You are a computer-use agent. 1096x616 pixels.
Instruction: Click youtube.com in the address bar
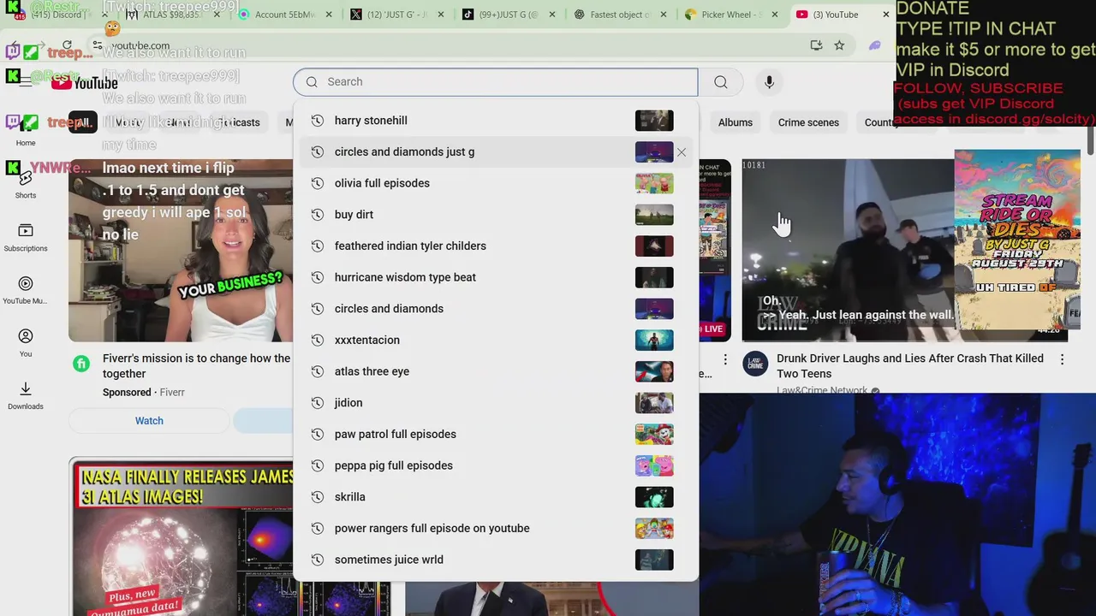140,45
